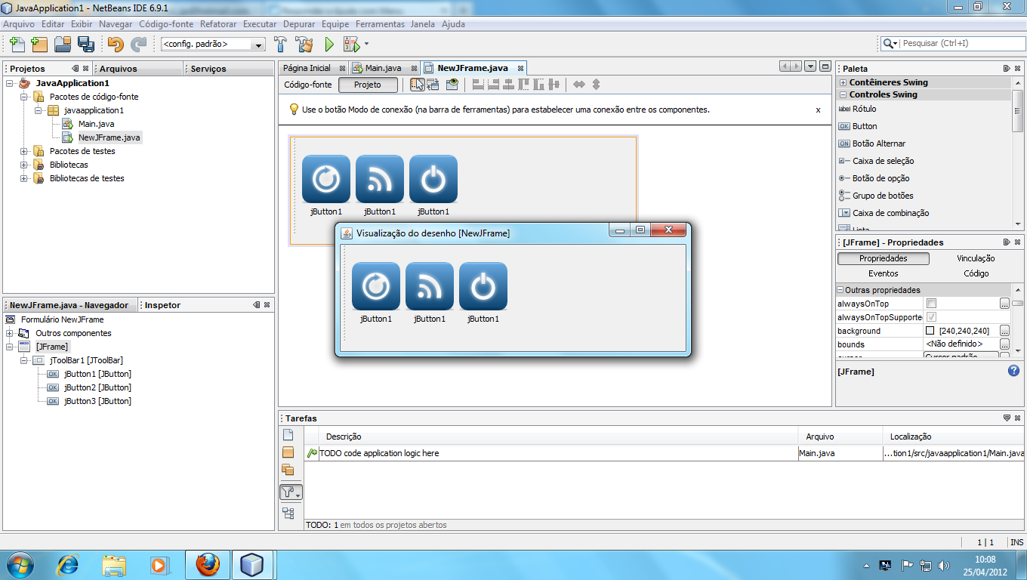
Task: Expand the Bibliotecas node
Action: click(x=24, y=165)
